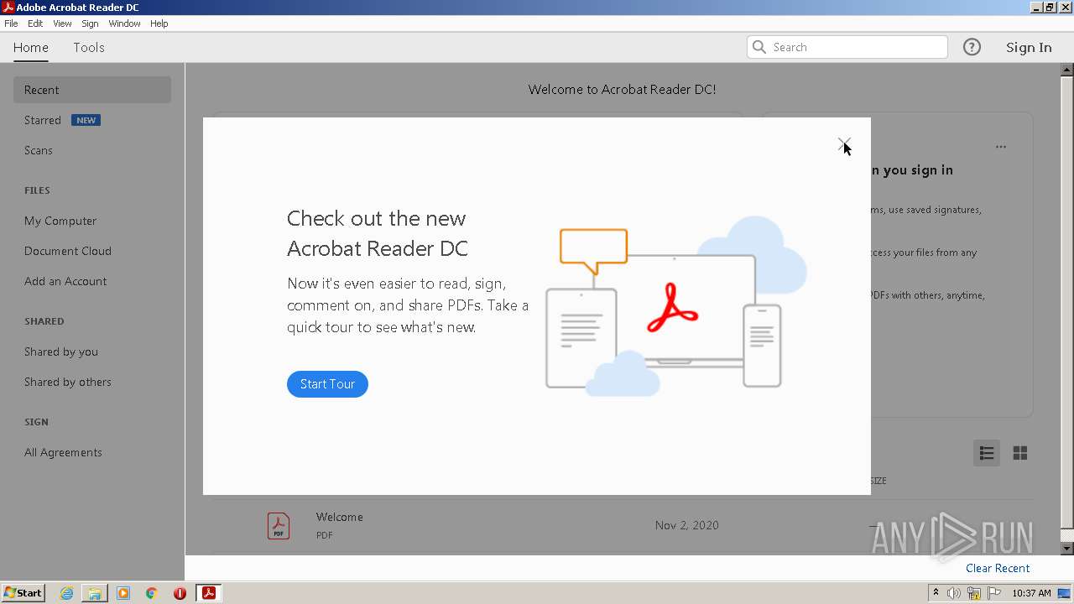Click the NEW badge beside Starred
Image resolution: width=1074 pixels, height=604 pixels.
(86, 120)
